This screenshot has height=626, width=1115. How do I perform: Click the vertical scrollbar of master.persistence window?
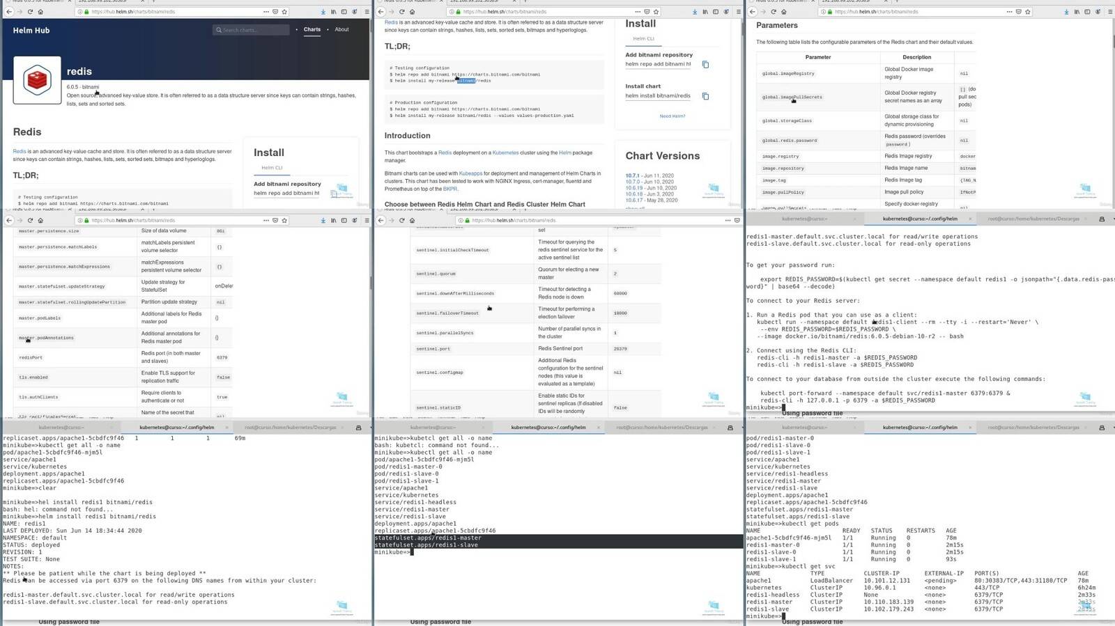[x=369, y=283]
